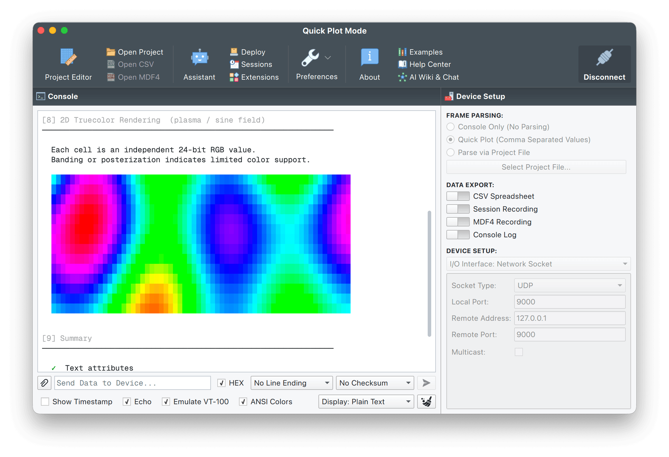Expand the Preferences dropdown chevron
Screen dimensions: 669x457
point(328,58)
